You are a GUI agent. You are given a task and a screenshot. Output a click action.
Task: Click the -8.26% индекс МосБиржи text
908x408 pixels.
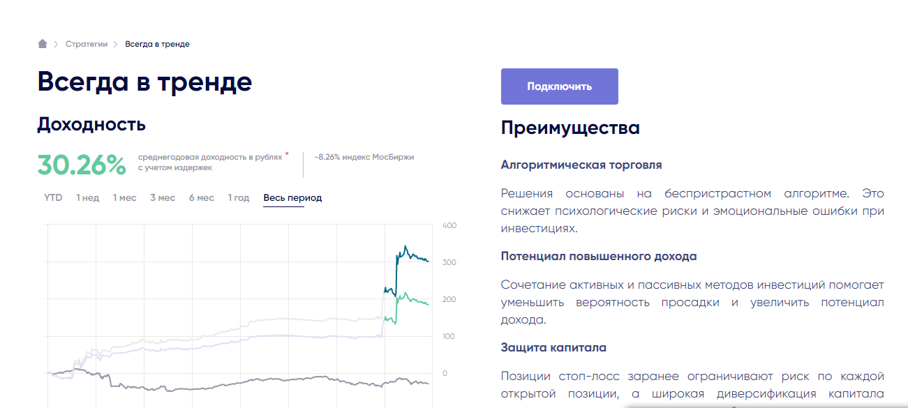click(x=364, y=158)
